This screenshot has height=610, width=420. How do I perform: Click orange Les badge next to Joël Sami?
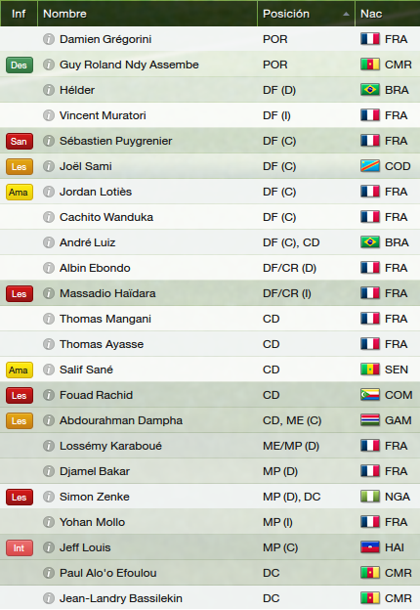click(19, 166)
